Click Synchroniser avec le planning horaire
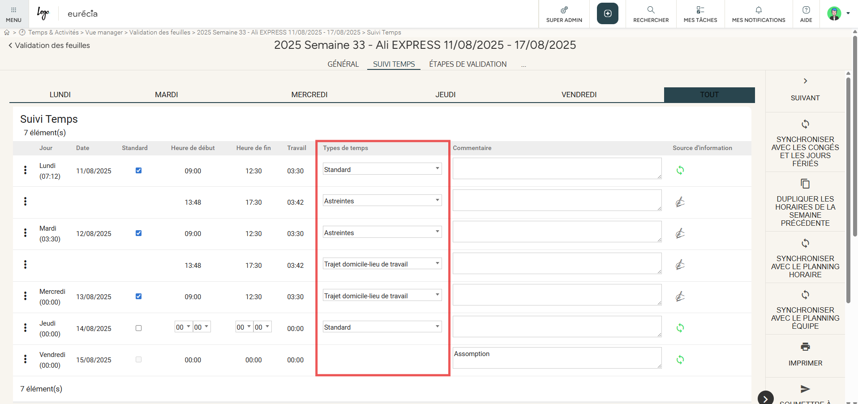Screen dimensions: 858x404 click(805, 258)
